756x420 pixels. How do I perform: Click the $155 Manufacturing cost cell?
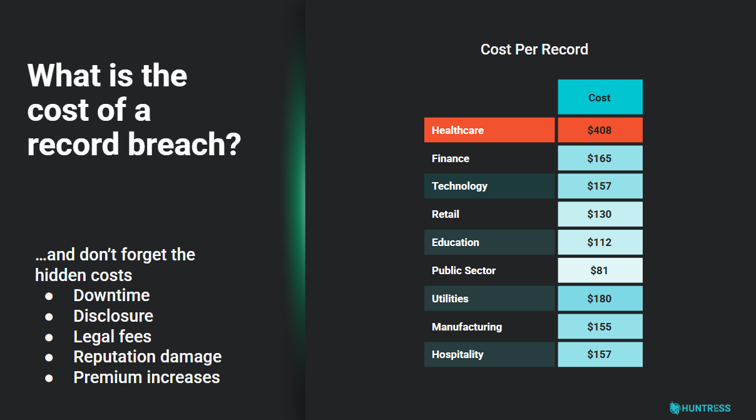600,327
